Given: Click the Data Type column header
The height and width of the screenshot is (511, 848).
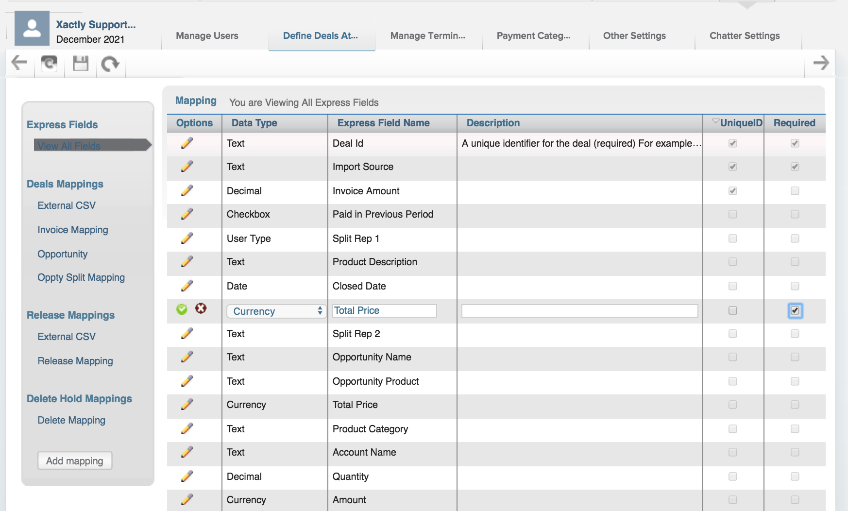Looking at the screenshot, I should tap(254, 123).
